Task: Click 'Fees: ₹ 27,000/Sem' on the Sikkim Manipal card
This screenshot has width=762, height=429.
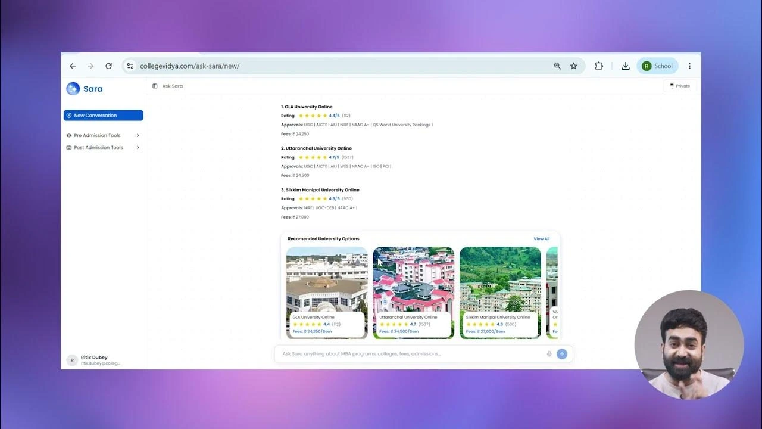Action: (x=485, y=331)
